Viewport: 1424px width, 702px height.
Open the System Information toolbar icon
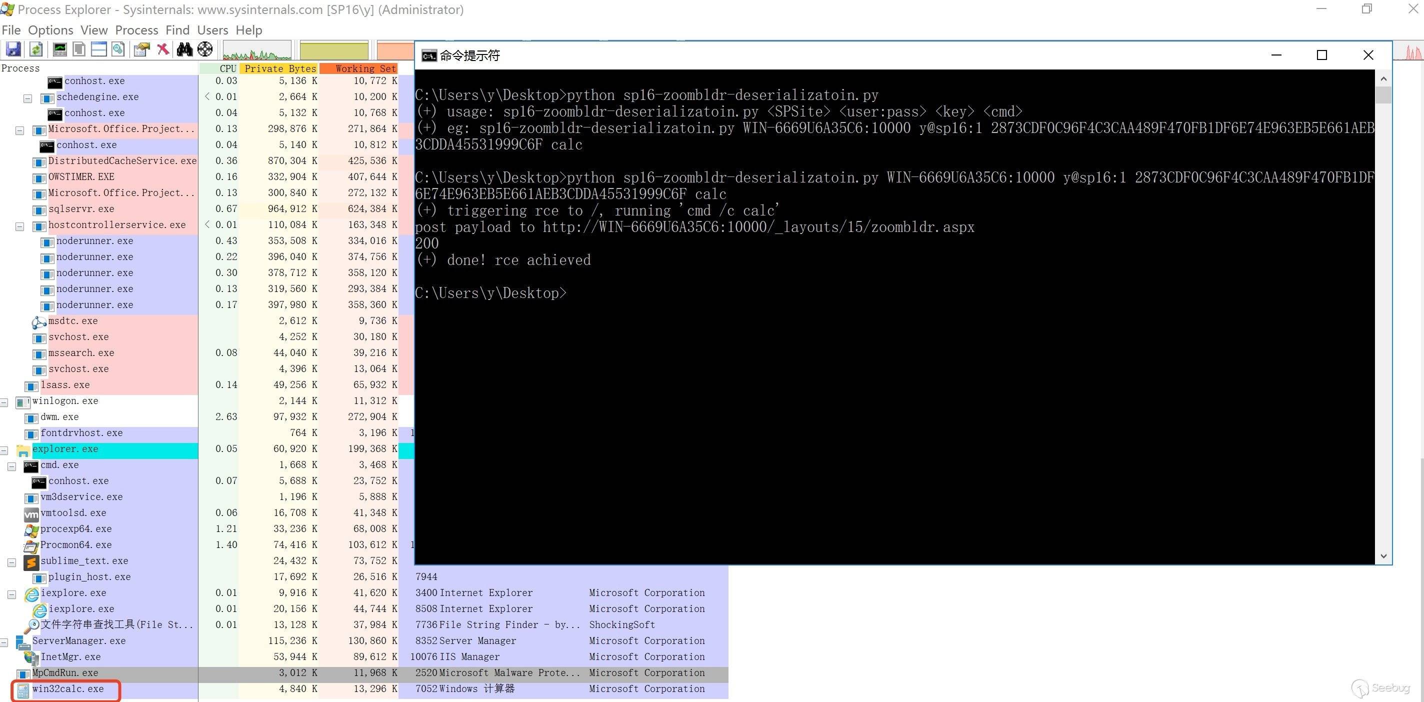pos(59,49)
